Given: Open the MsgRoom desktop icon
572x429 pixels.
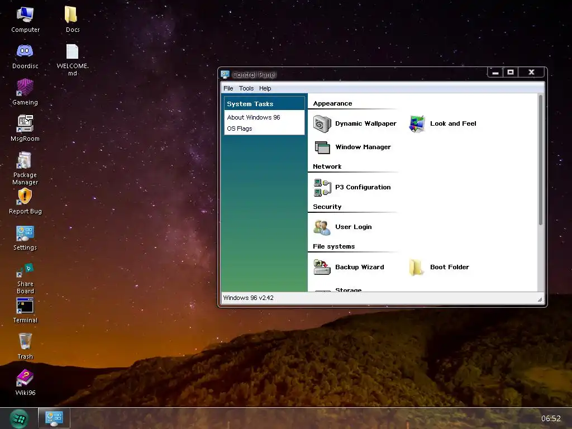Looking at the screenshot, I should point(25,128).
